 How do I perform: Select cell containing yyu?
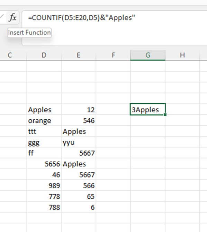point(79,142)
